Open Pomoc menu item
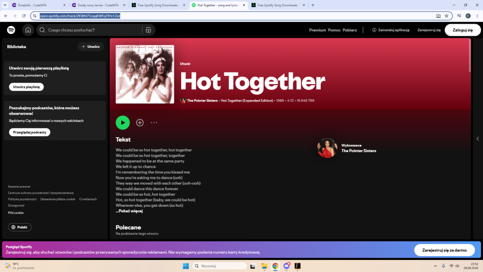This screenshot has height=272, width=483. (334, 30)
